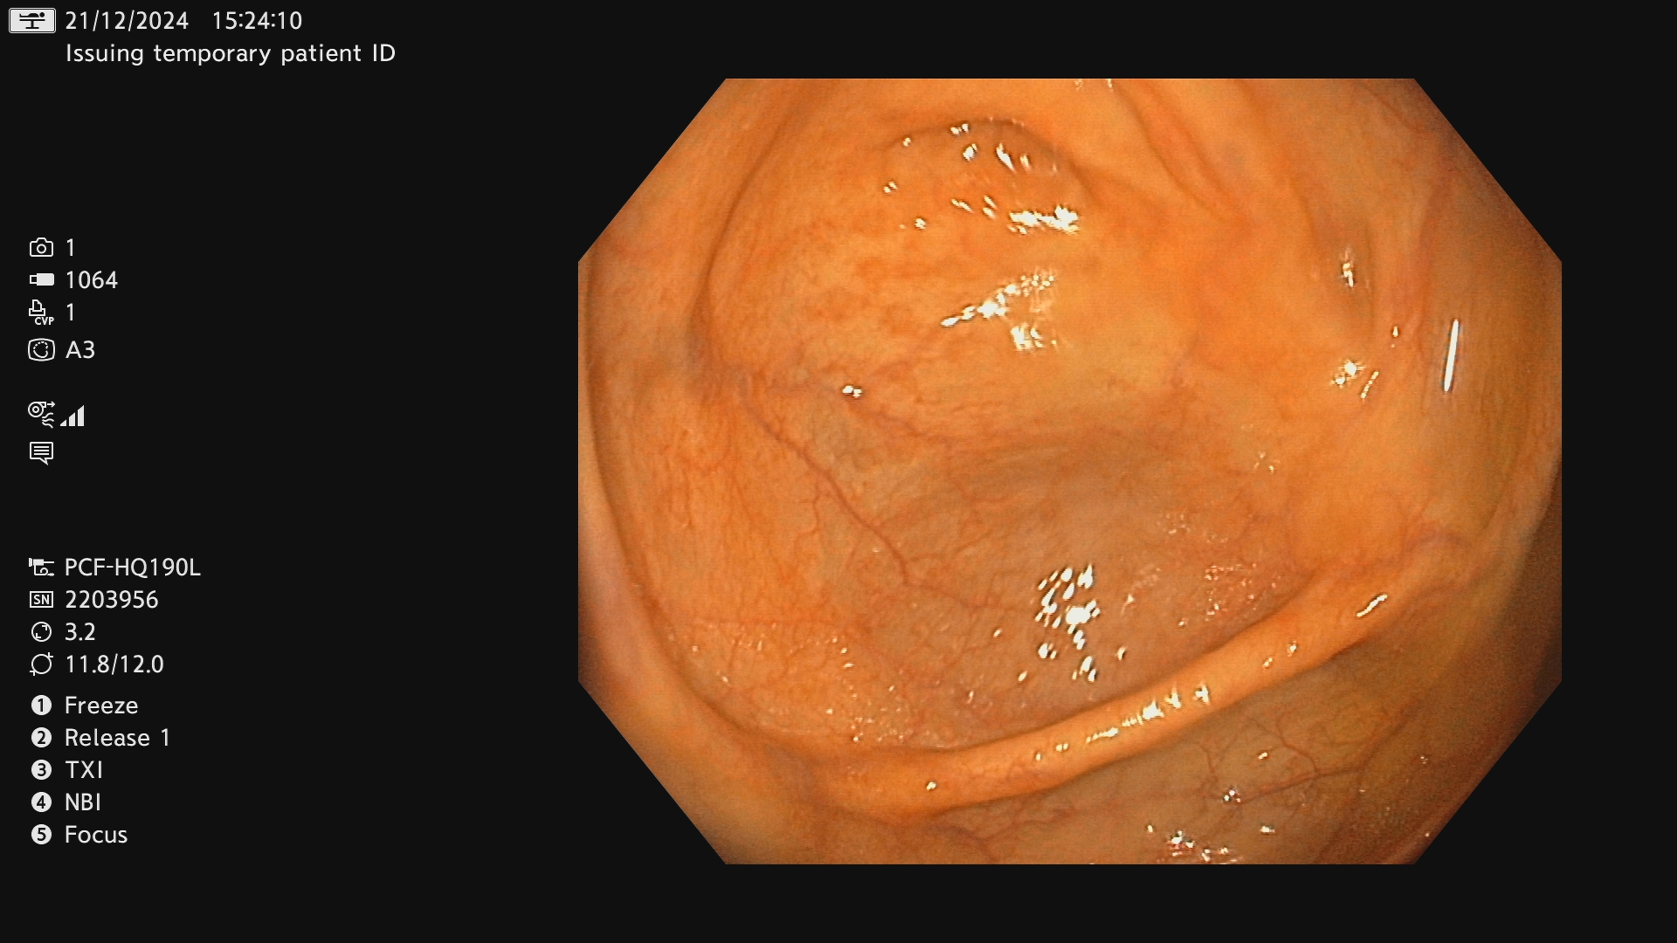The image size is (1677, 943).
Task: Click the SN serial number icon
Action: (x=41, y=600)
